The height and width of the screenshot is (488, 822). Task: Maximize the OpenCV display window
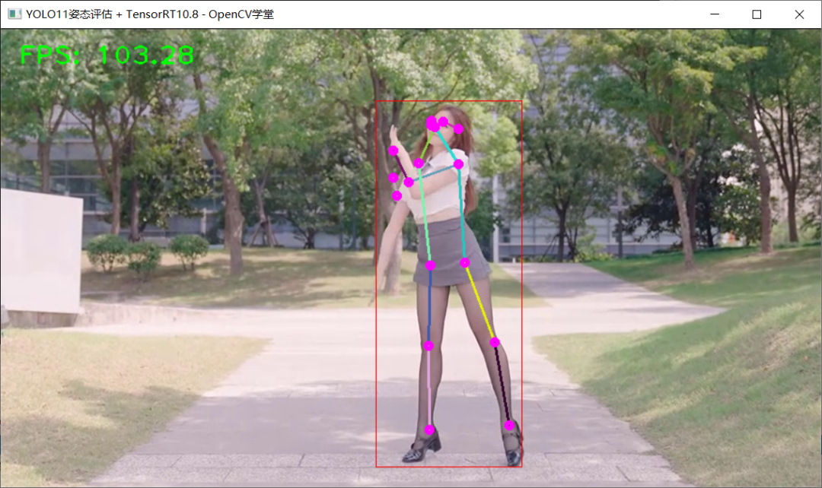click(x=757, y=14)
